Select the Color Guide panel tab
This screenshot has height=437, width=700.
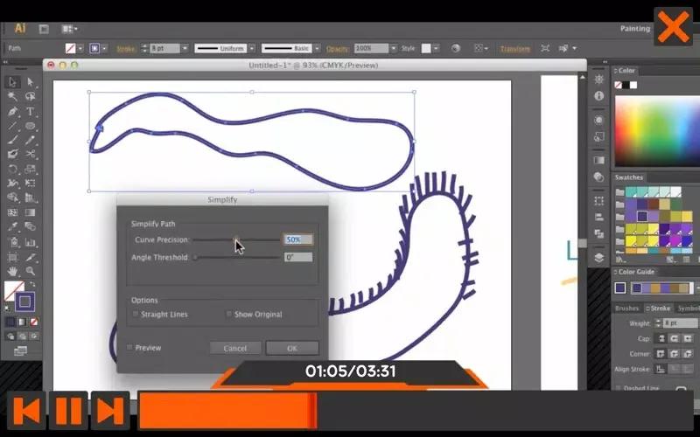tap(636, 272)
